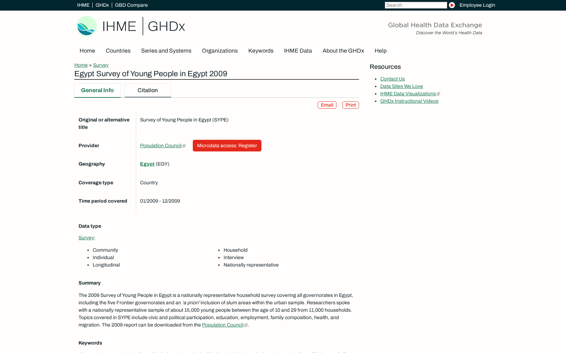Click the Resources heading
The height and width of the screenshot is (353, 566).
385,67
